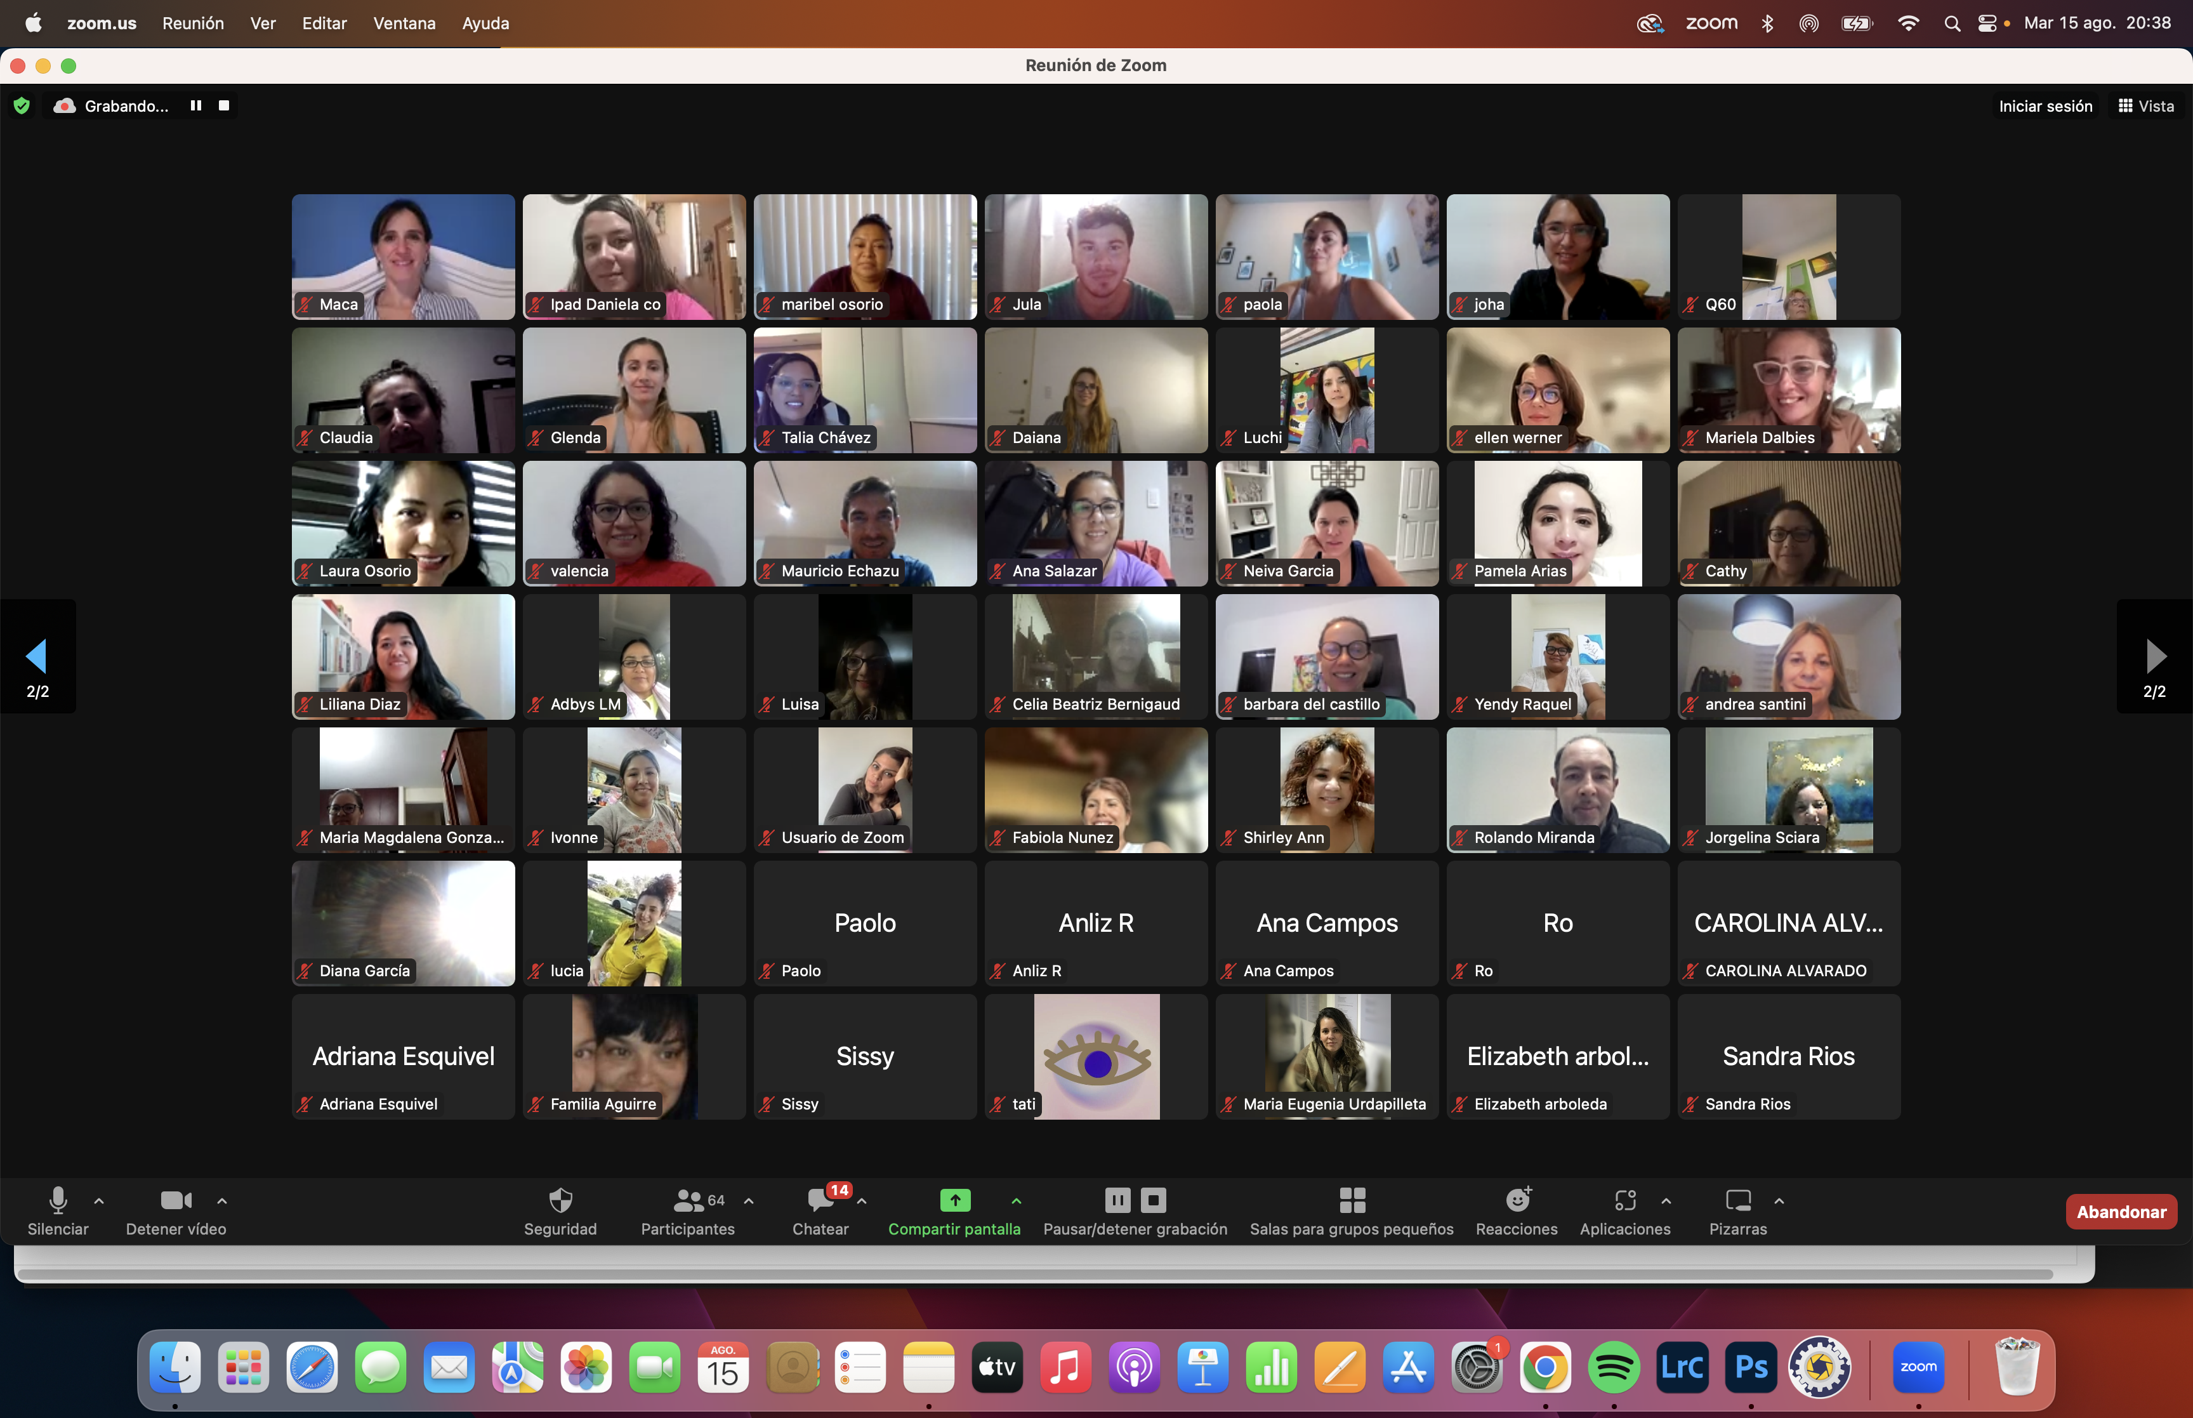This screenshot has height=1418, width=2193.
Task: Open the Vista layout menu
Action: click(x=2145, y=106)
